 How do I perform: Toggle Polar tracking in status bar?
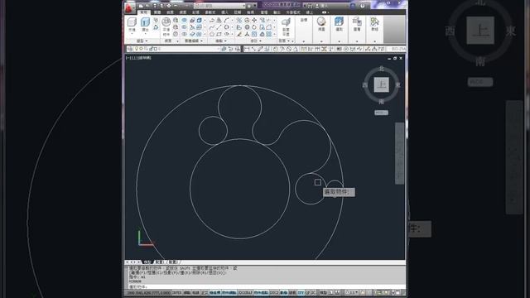pyautogui.click(x=214, y=292)
